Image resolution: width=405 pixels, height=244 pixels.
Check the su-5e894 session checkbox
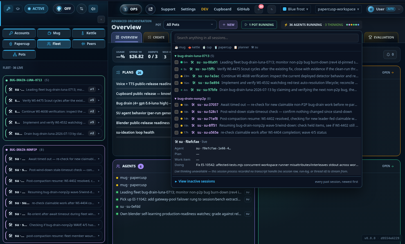[x=176, y=83]
